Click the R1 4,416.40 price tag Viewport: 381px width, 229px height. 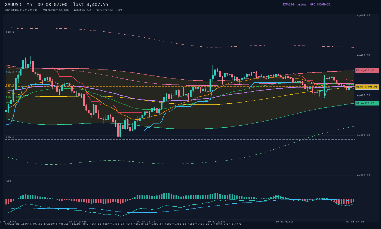(367, 70)
